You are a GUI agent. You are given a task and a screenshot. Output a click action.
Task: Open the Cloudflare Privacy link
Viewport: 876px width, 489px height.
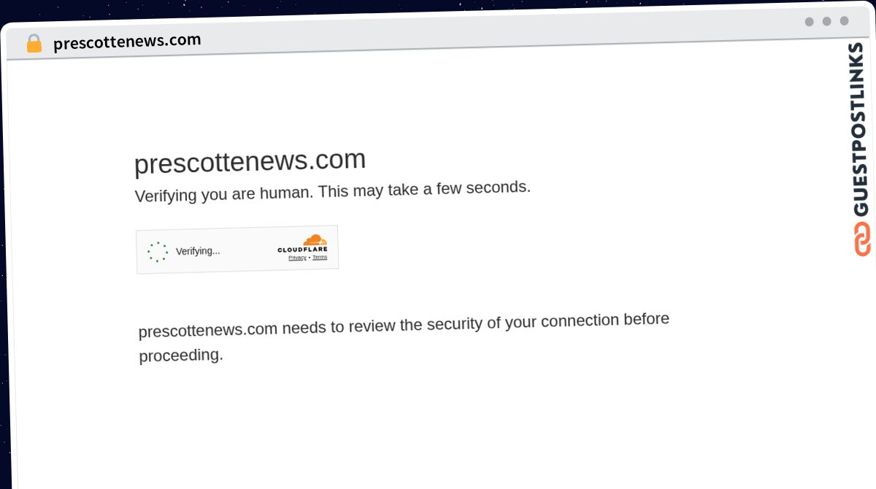coord(297,258)
